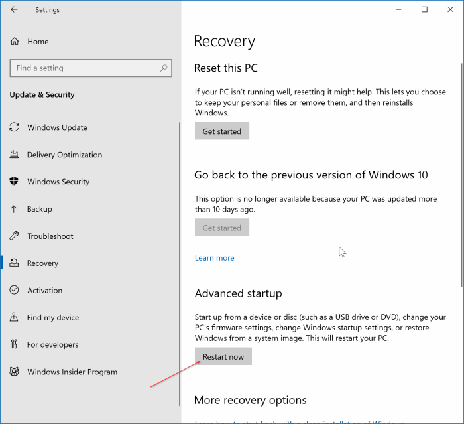Screen dimensions: 464x424
Task: Click the For developers tools icon
Action: coord(14,344)
